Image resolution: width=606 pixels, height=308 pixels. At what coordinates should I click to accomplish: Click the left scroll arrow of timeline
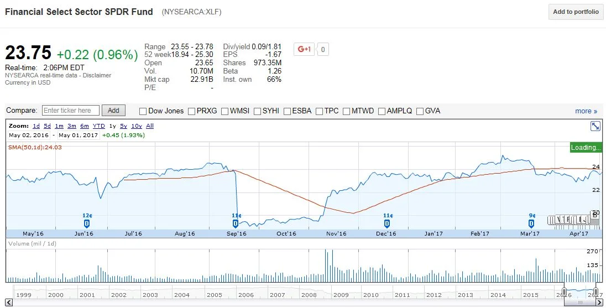click(9, 302)
